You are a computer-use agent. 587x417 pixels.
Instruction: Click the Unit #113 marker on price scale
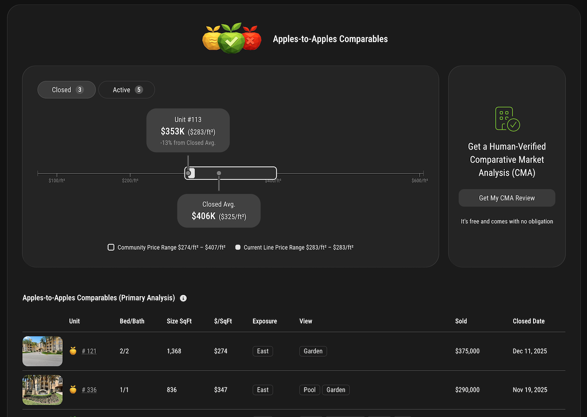click(x=188, y=173)
